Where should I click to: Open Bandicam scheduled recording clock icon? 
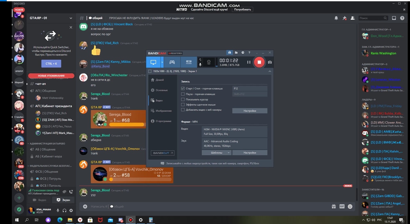pos(243,52)
